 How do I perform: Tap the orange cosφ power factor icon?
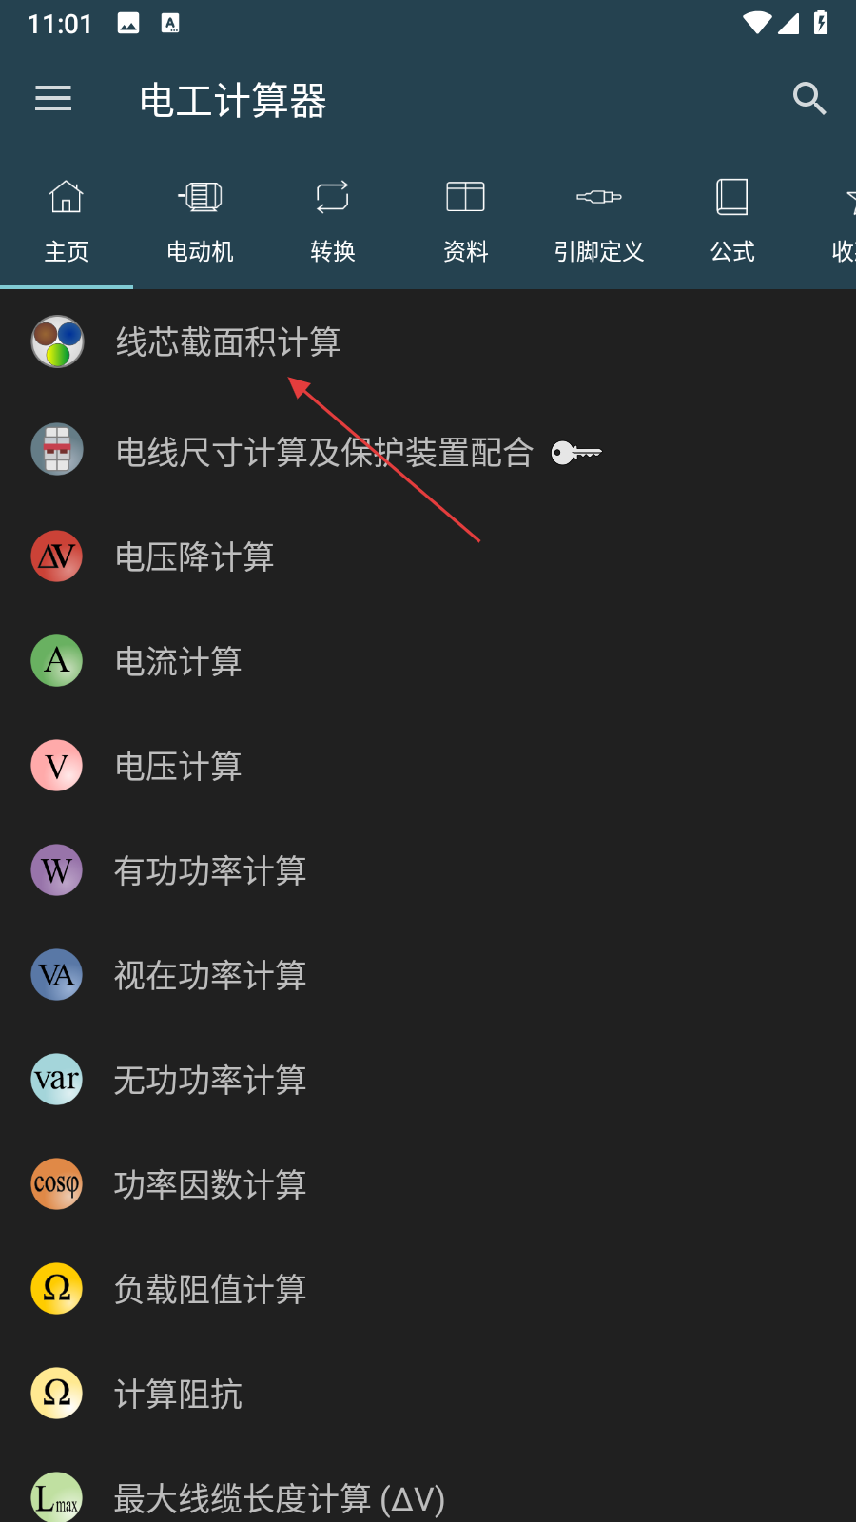tap(57, 1183)
